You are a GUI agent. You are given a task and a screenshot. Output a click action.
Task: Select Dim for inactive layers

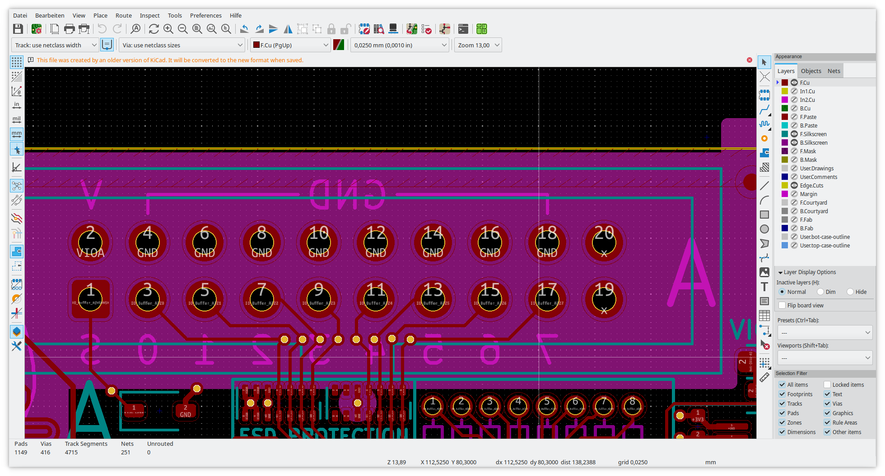820,292
